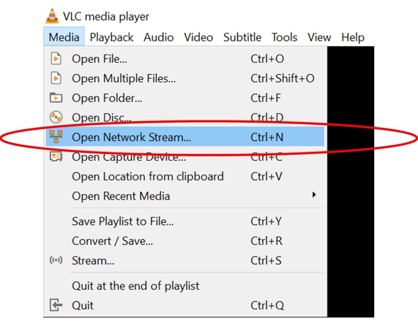
Task: Click the Open Multiple Files icon
Action: click(x=56, y=78)
